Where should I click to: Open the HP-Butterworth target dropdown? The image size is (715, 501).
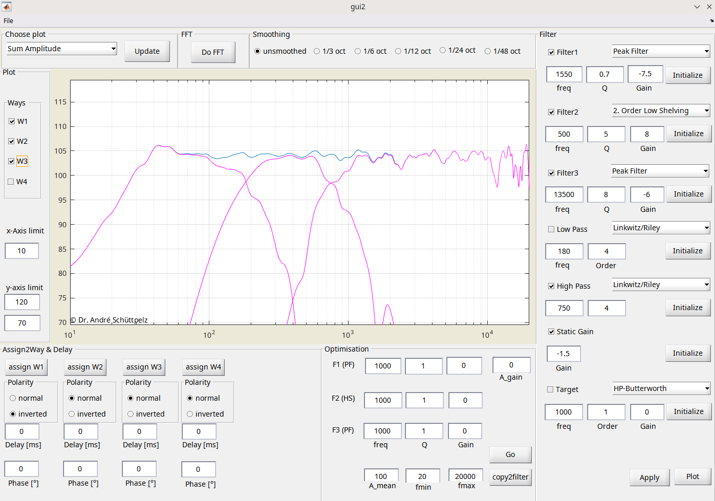(661, 388)
